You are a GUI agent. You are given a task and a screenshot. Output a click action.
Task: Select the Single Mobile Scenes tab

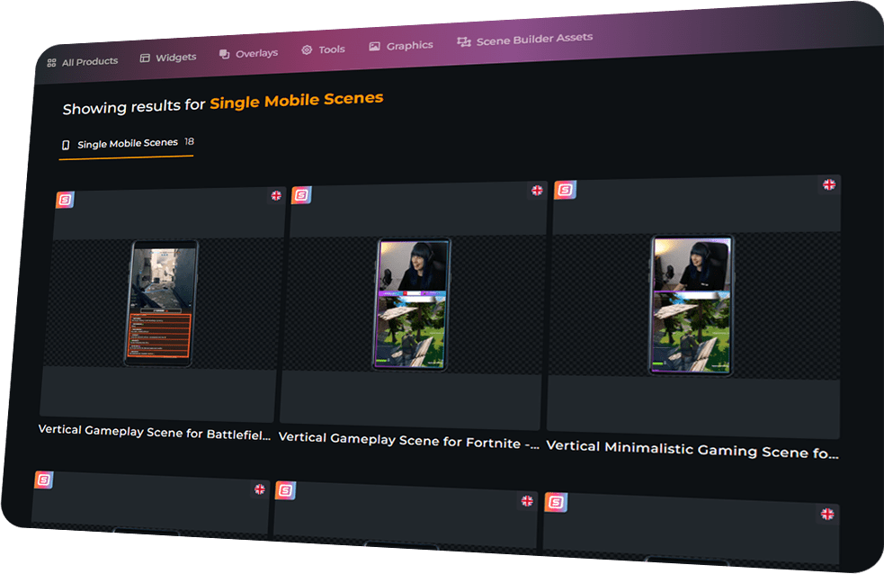click(x=127, y=144)
